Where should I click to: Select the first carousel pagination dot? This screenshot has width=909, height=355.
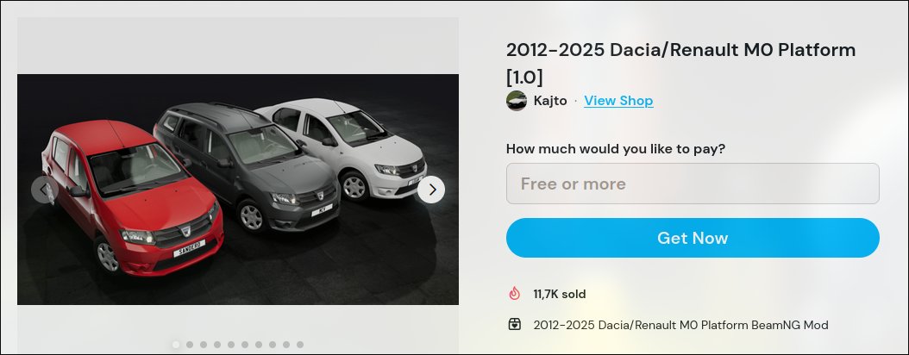(176, 345)
